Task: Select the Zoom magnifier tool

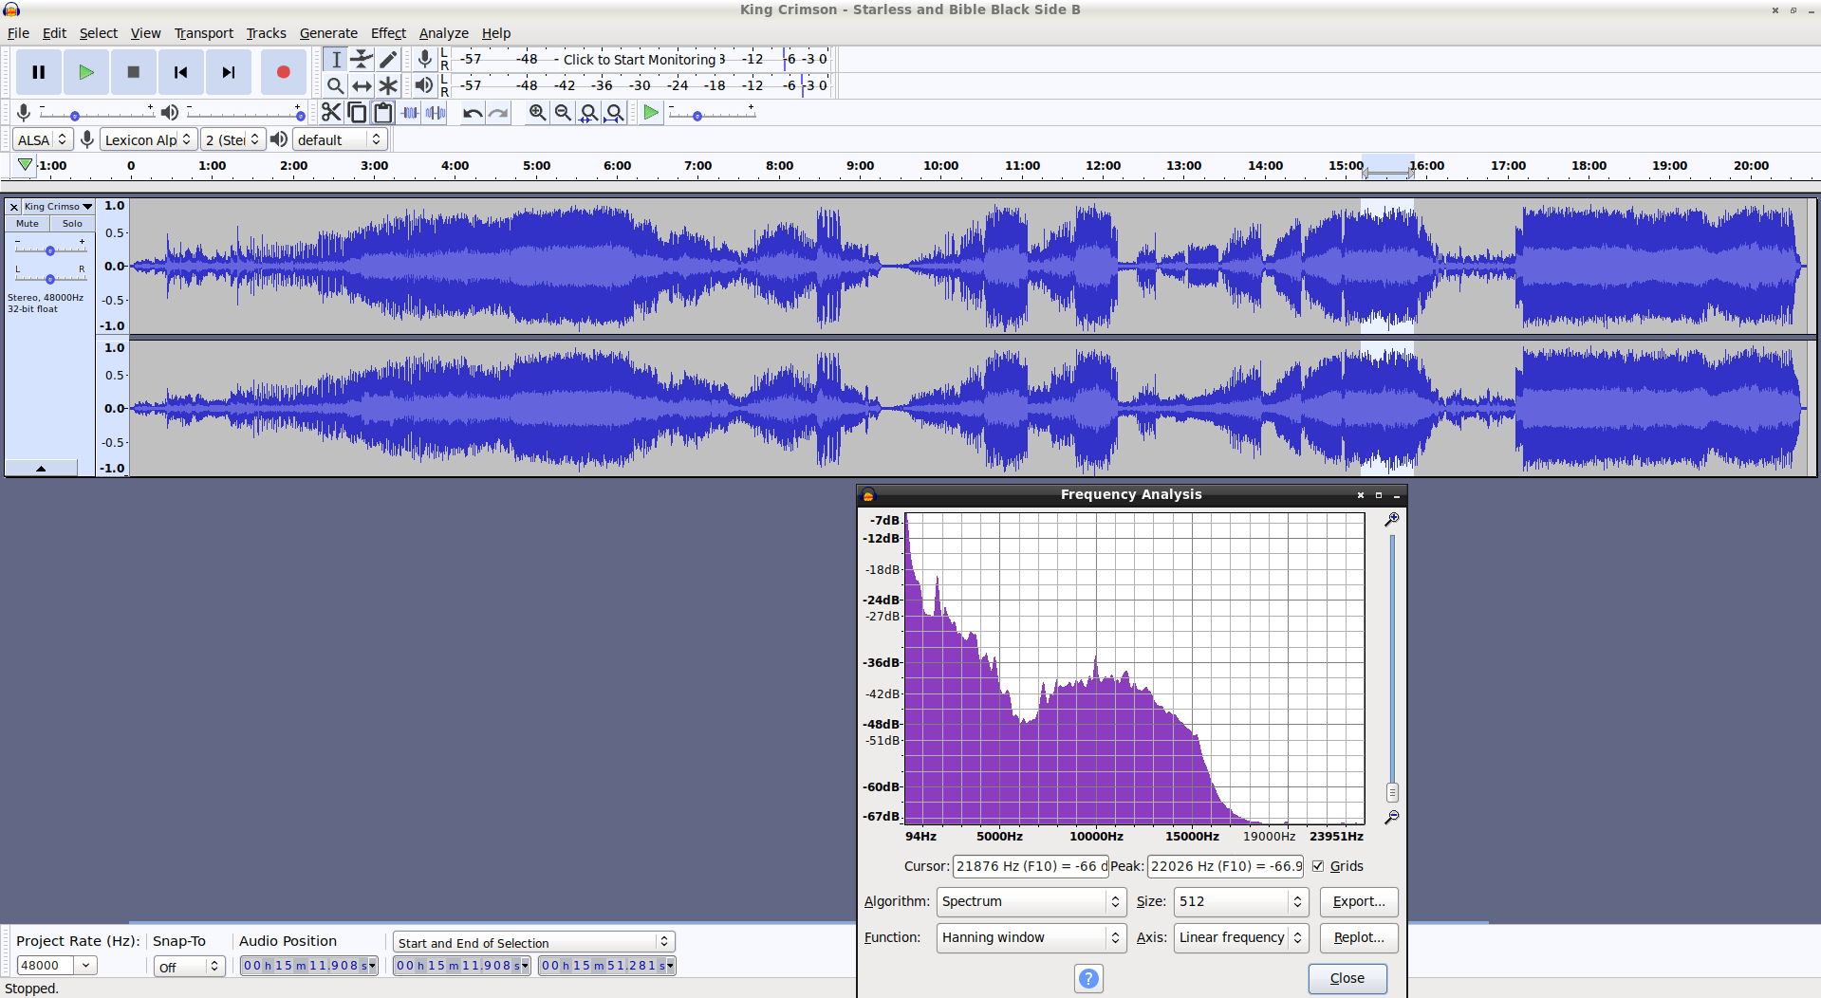Action: (x=336, y=85)
